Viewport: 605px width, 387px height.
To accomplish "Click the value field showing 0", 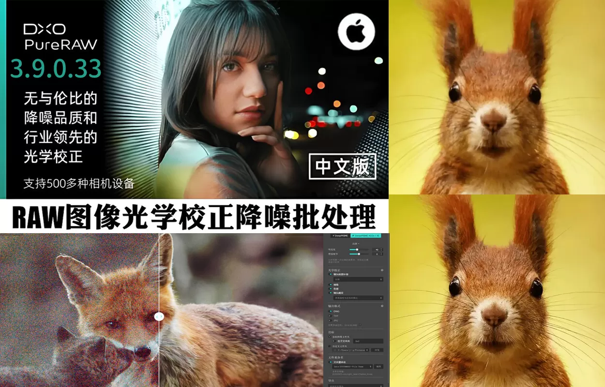I will pyautogui.click(x=376, y=254).
